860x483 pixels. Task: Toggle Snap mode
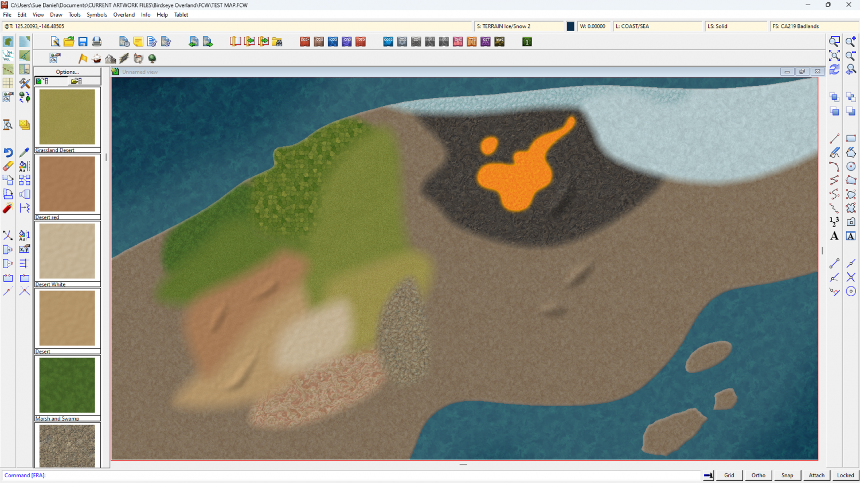point(787,475)
